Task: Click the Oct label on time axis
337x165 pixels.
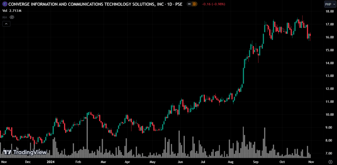Action: (x=282, y=162)
